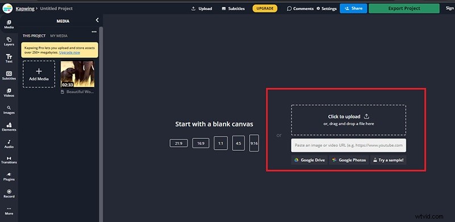Open the Images search panel
The height and width of the screenshot is (222, 455).
coord(9,110)
